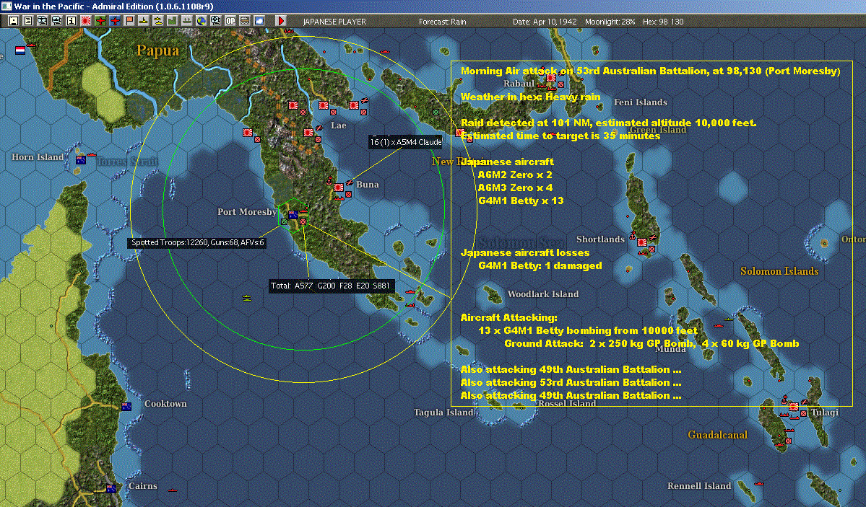The height and width of the screenshot is (507, 866).
Task: Open the document report list icon
Action: (x=28, y=21)
